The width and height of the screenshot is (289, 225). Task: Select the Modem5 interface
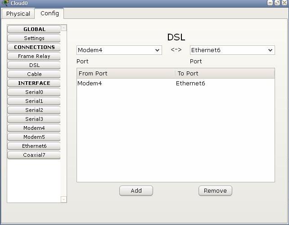[x=34, y=137]
